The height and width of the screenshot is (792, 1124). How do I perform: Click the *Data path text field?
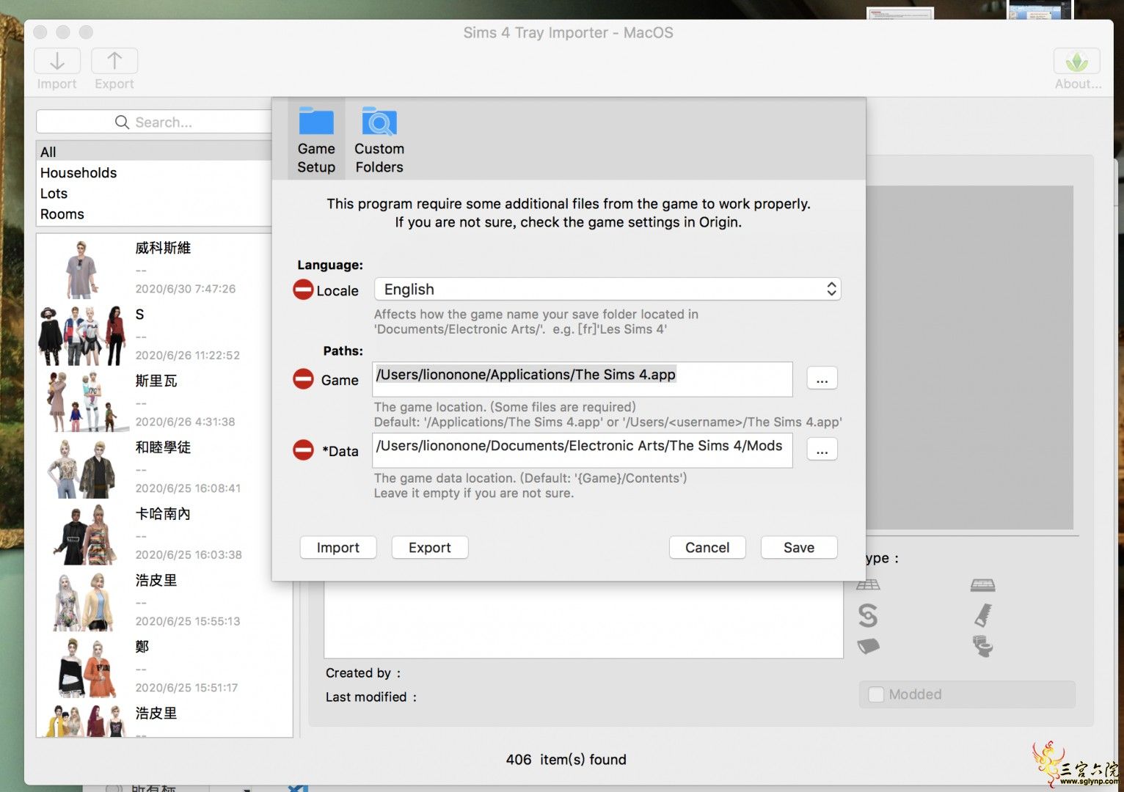pos(583,450)
